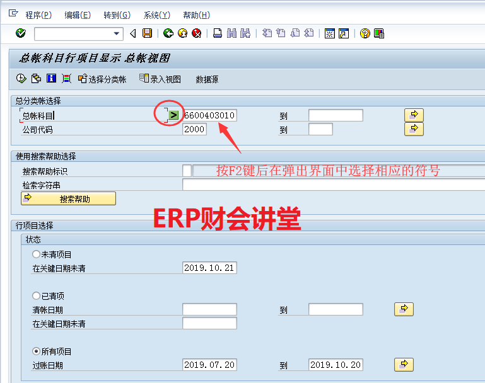Go to previous page icon
485x383 pixels.
pyautogui.click(x=281, y=33)
